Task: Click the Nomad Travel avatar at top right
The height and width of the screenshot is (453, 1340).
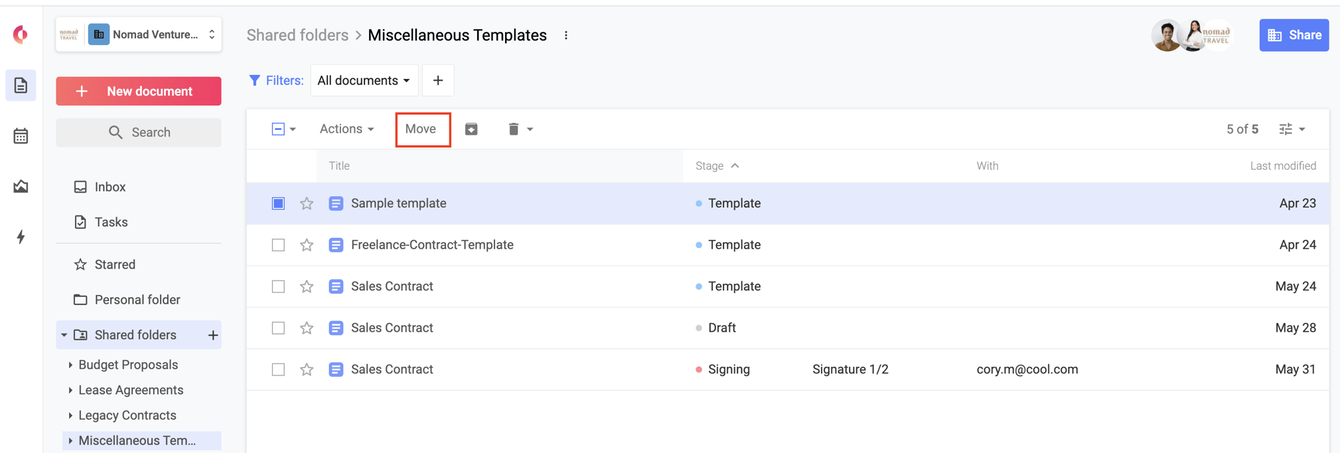Action: (1217, 35)
